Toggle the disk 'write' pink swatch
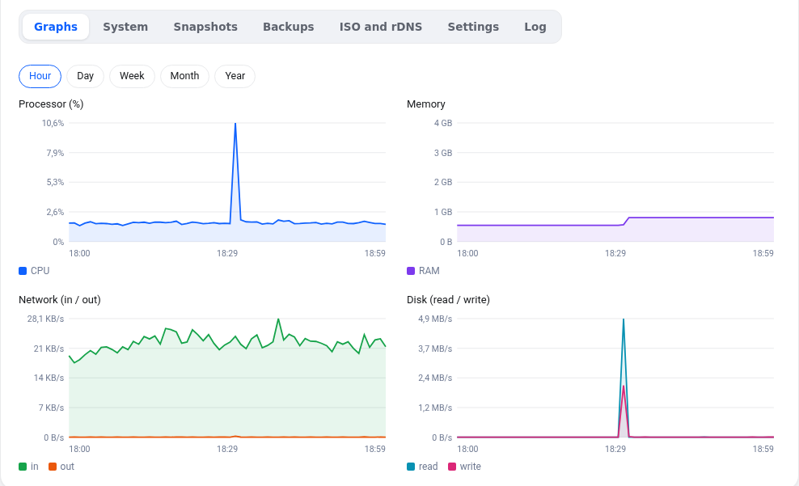This screenshot has width=799, height=486. click(452, 467)
